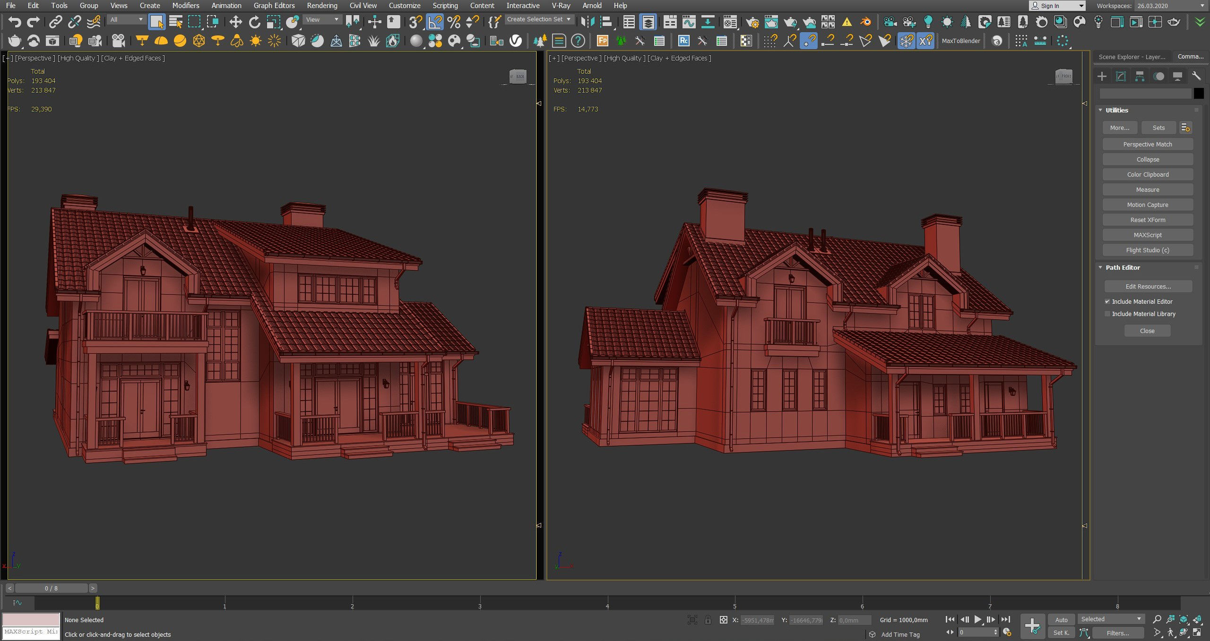Click the Undo arrow icon
1210x641 pixels.
pos(15,22)
